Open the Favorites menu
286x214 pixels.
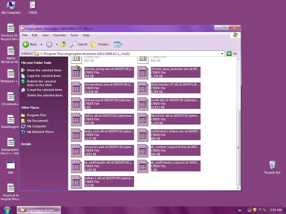[60, 35]
